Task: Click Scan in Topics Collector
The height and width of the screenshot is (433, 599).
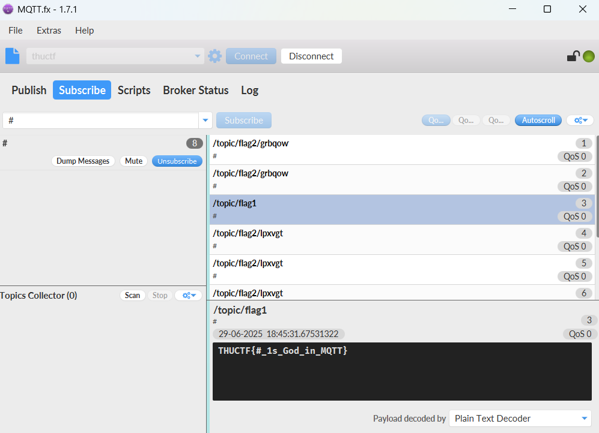Action: tap(132, 295)
